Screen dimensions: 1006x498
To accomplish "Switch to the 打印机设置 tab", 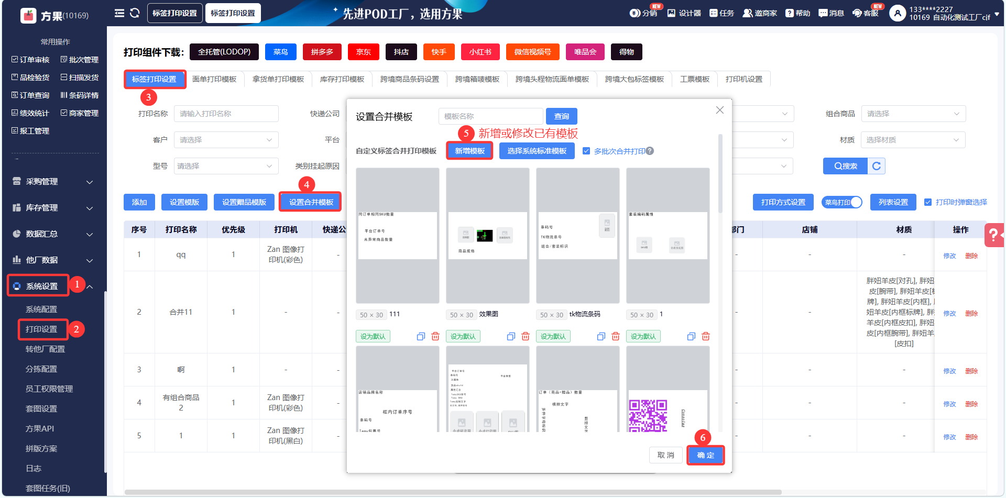I will coord(744,79).
